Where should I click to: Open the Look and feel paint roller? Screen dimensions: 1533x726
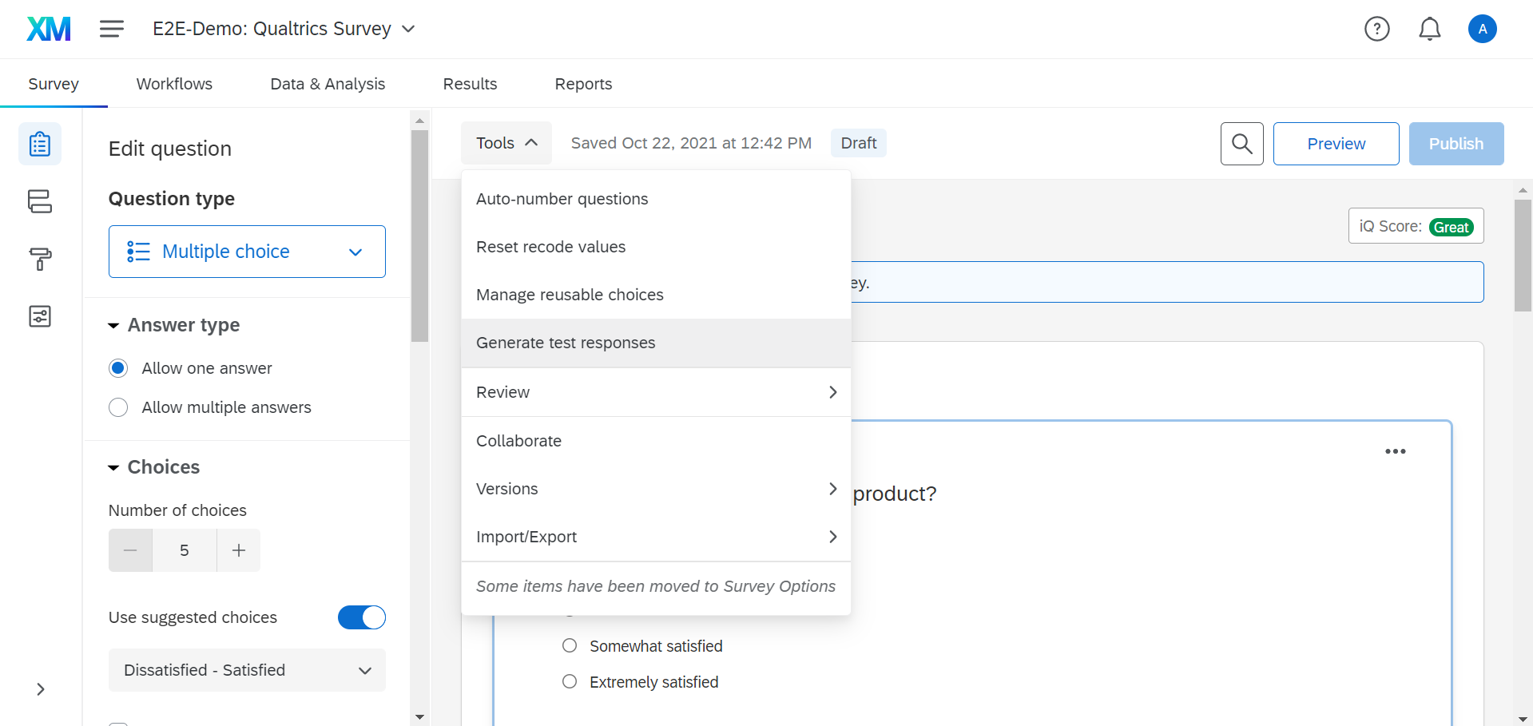point(40,259)
